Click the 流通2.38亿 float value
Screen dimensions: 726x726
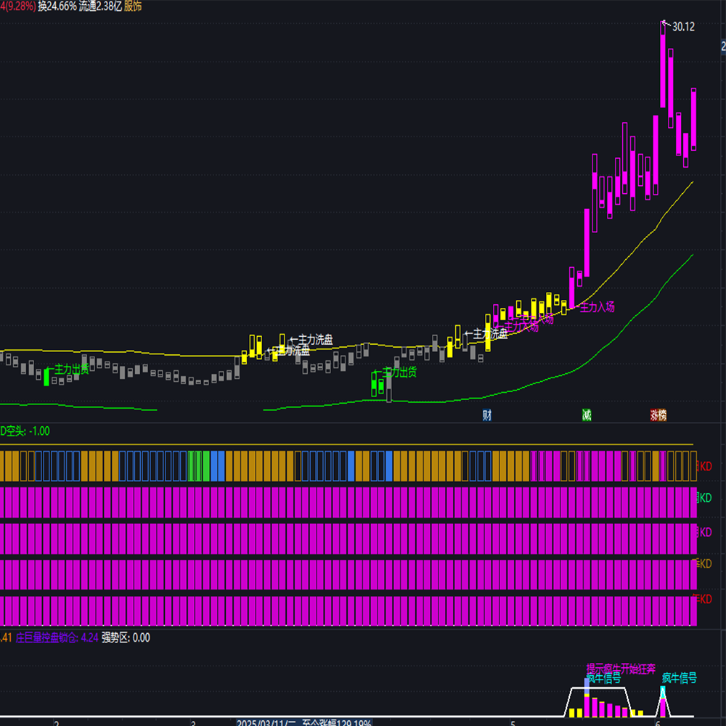point(100,6)
